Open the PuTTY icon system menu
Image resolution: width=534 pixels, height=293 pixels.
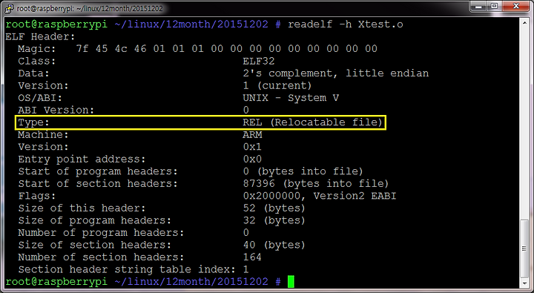pos(10,8)
